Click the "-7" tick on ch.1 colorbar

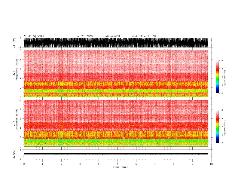[x=222, y=93]
